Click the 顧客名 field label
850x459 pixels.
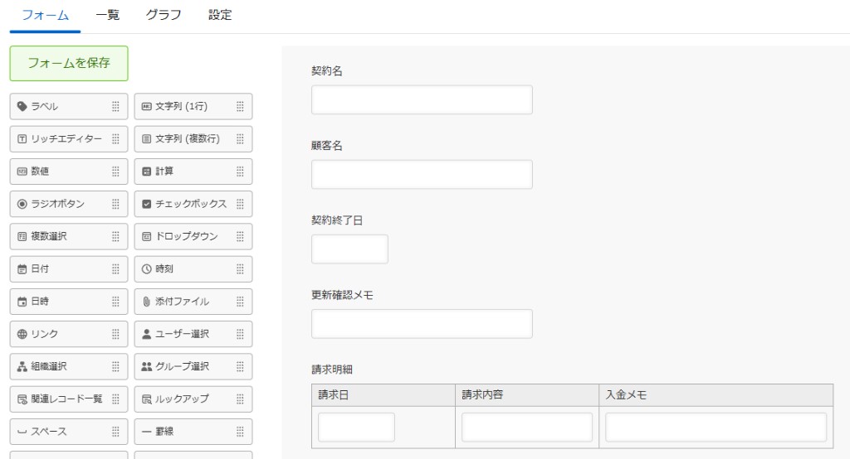327,146
